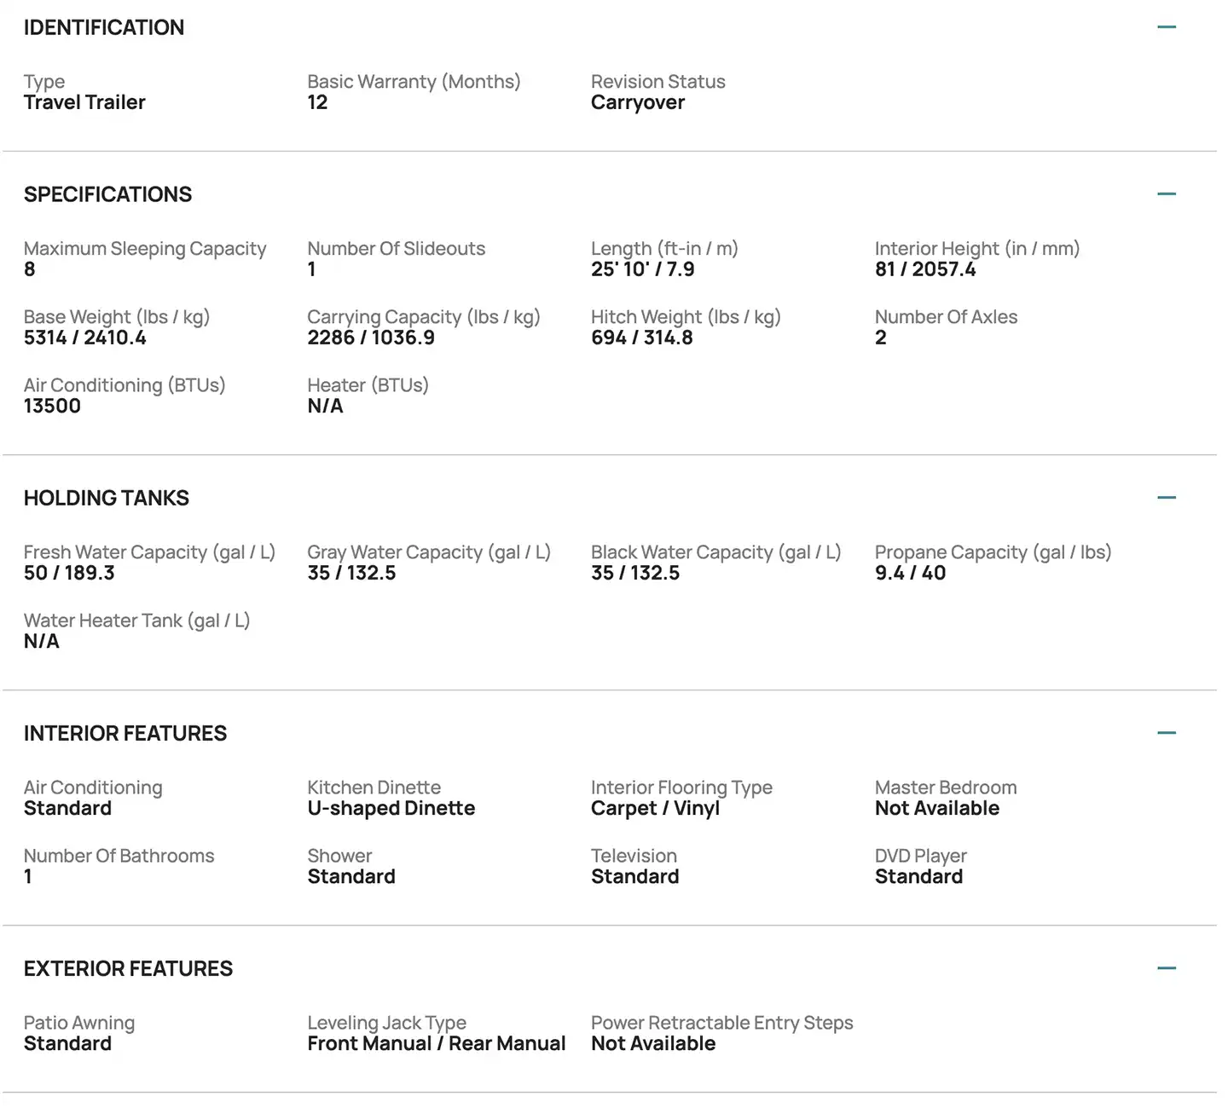The image size is (1228, 1108).
Task: Click the U-shaped Dinette value
Action: point(391,808)
